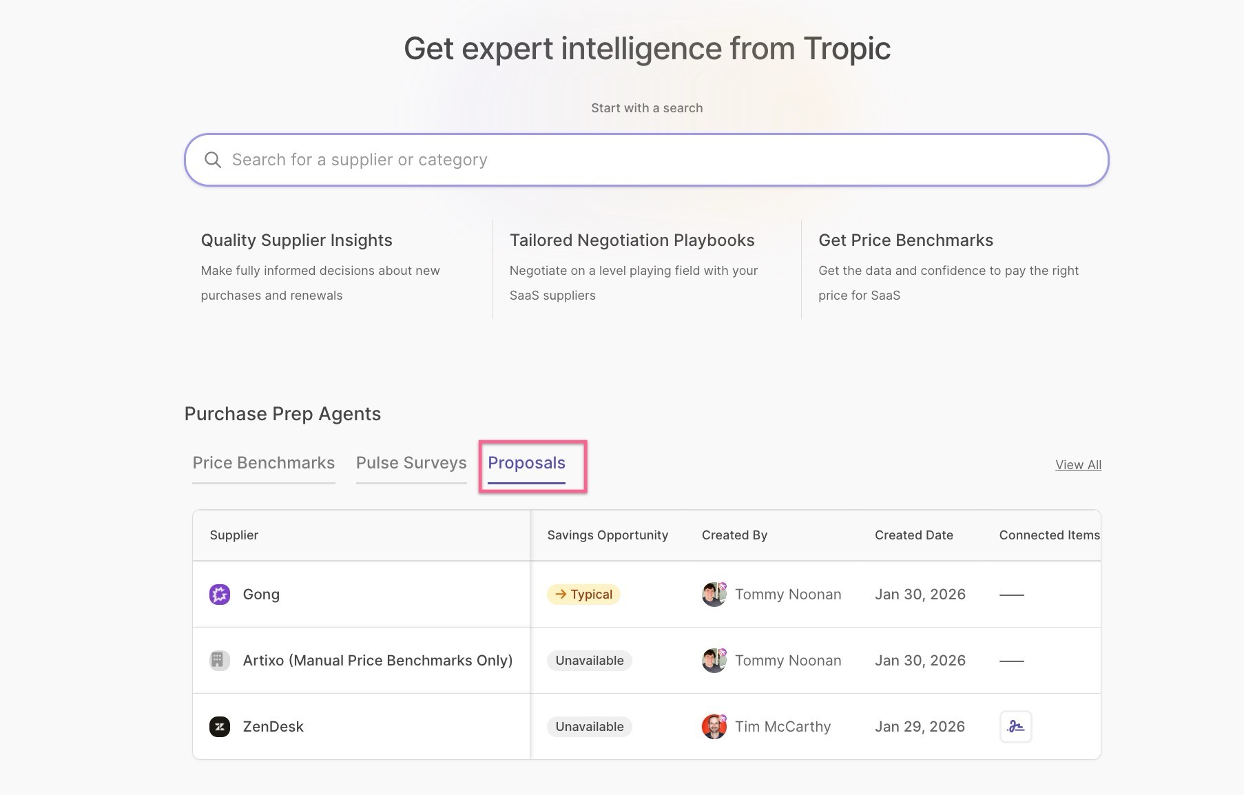Click the Savings Opportunity column header
Screen dimensions: 1244x795
607,535
